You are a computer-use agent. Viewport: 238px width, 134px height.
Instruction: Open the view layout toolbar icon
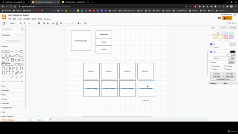[4, 23]
